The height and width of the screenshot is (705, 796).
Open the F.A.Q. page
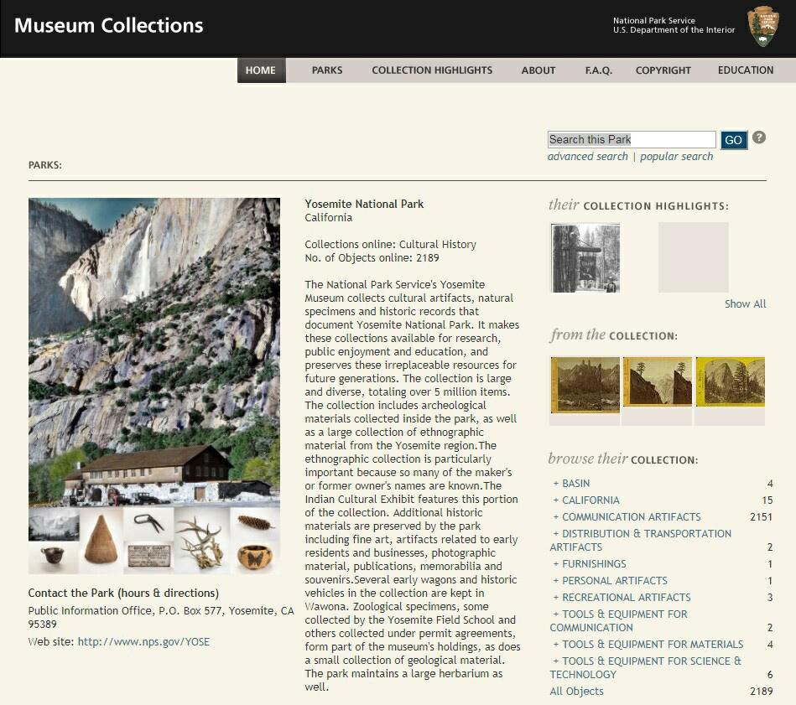(599, 70)
